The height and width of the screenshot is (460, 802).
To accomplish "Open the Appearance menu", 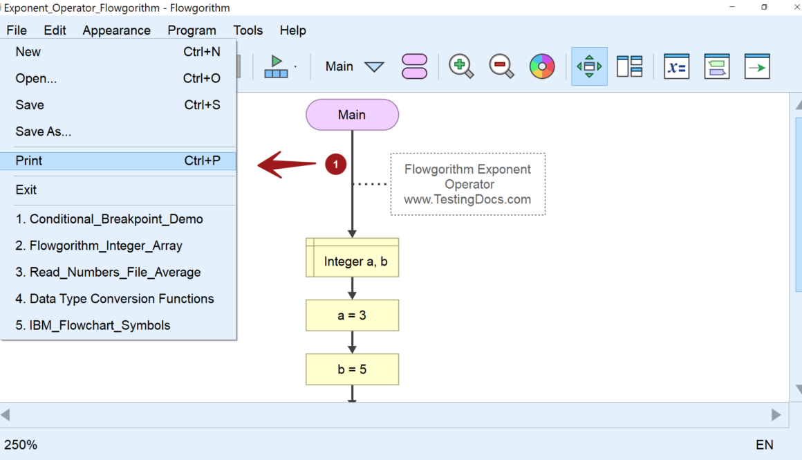I will tap(117, 30).
